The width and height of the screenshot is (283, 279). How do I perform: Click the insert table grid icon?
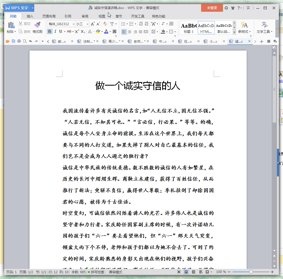pyautogui.click(x=171, y=24)
